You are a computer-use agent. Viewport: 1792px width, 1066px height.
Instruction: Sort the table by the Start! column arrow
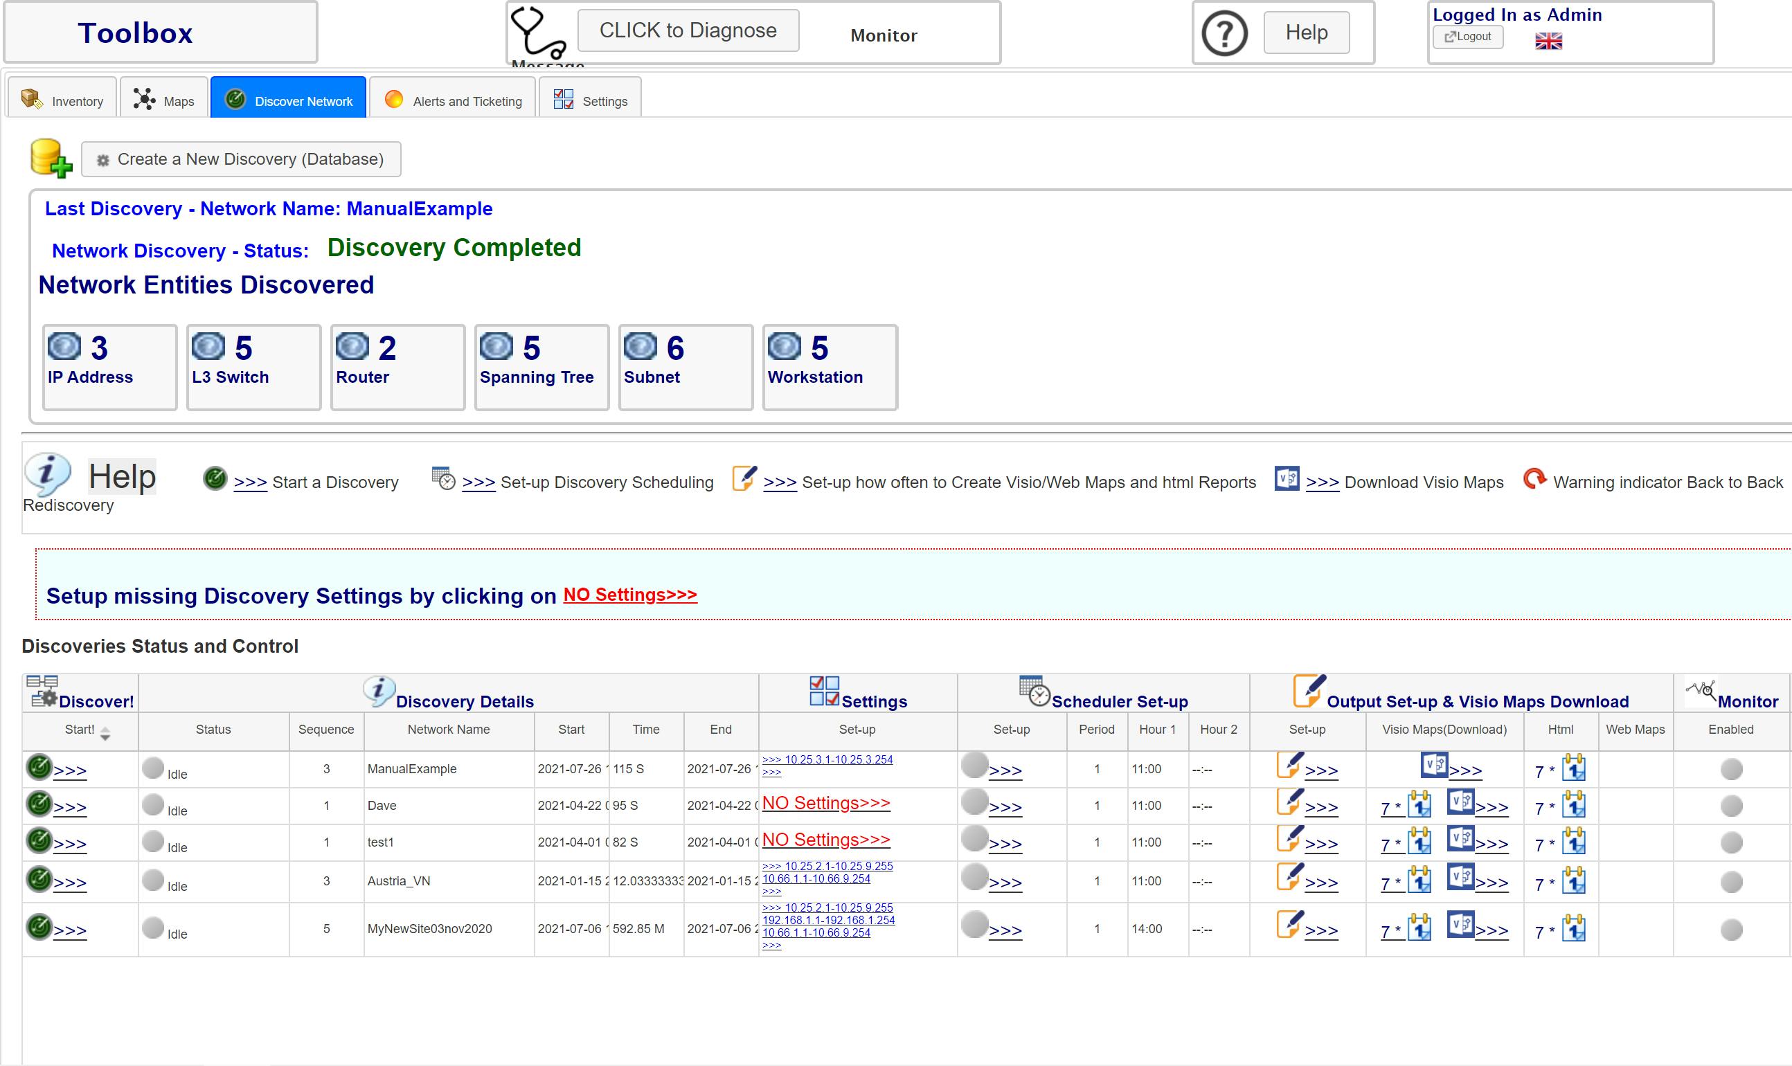coord(106,732)
